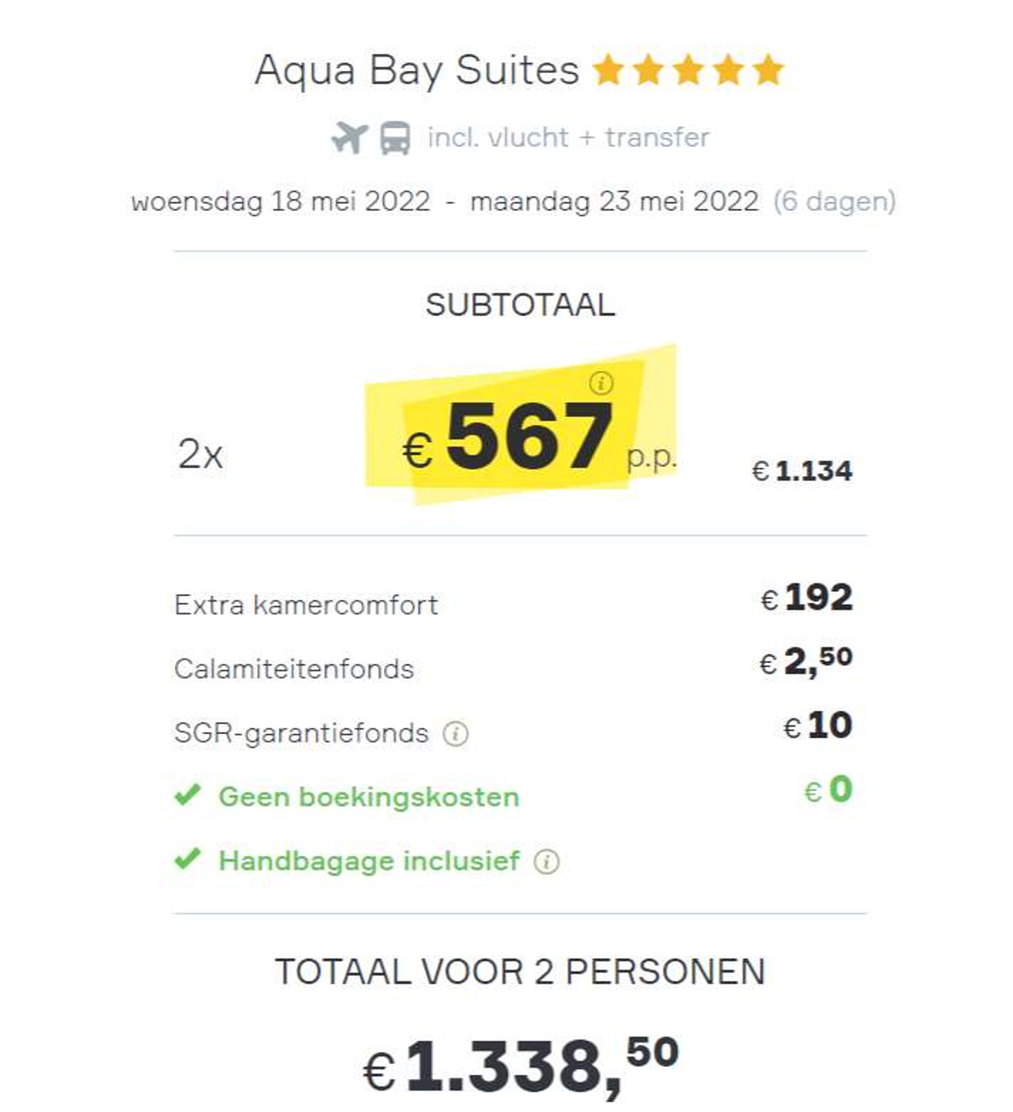Click the Geen boekingskosten label
This screenshot has height=1112, width=1013.
pos(369,797)
